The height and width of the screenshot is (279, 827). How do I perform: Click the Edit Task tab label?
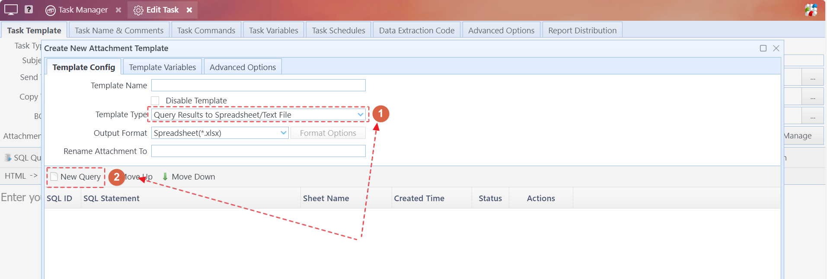(163, 10)
